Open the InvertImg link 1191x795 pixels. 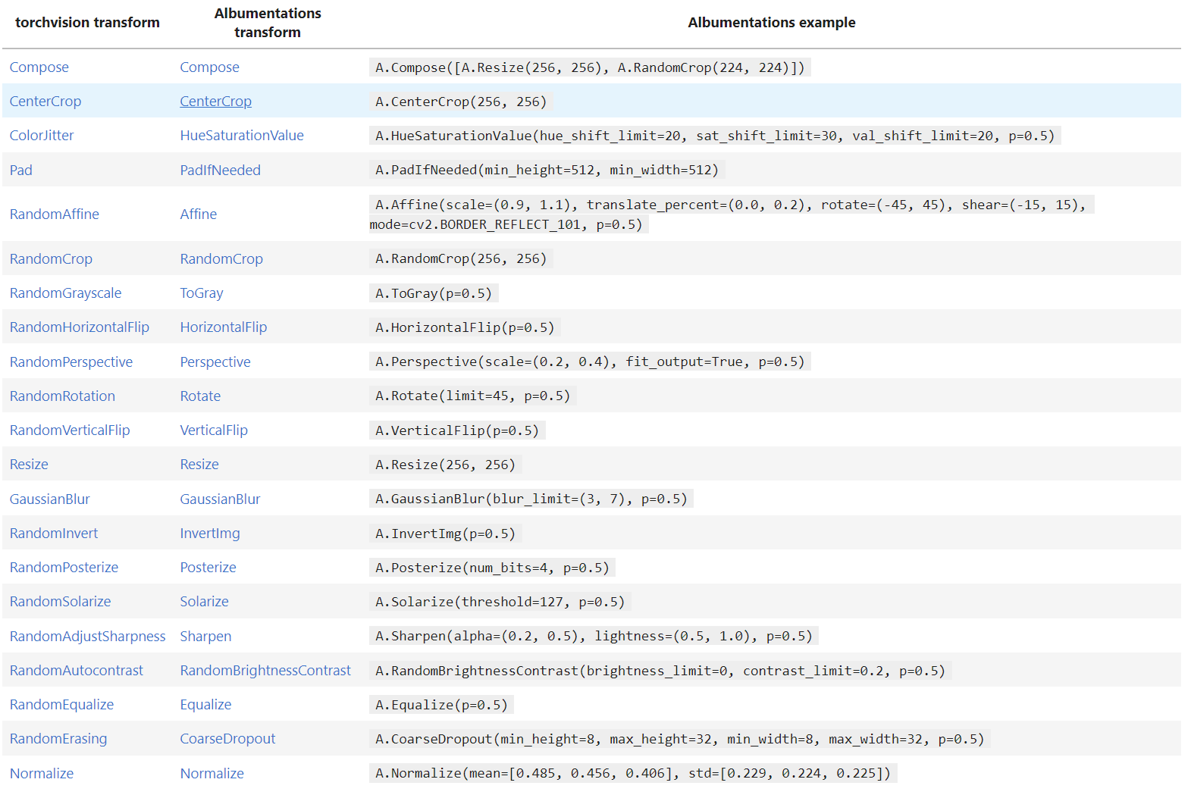tap(210, 534)
